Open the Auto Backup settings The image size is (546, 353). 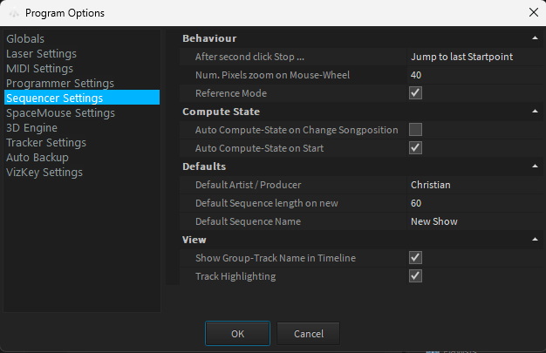pos(37,158)
